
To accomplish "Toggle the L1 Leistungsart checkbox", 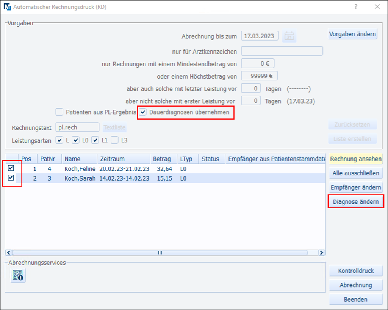I will click(95, 140).
